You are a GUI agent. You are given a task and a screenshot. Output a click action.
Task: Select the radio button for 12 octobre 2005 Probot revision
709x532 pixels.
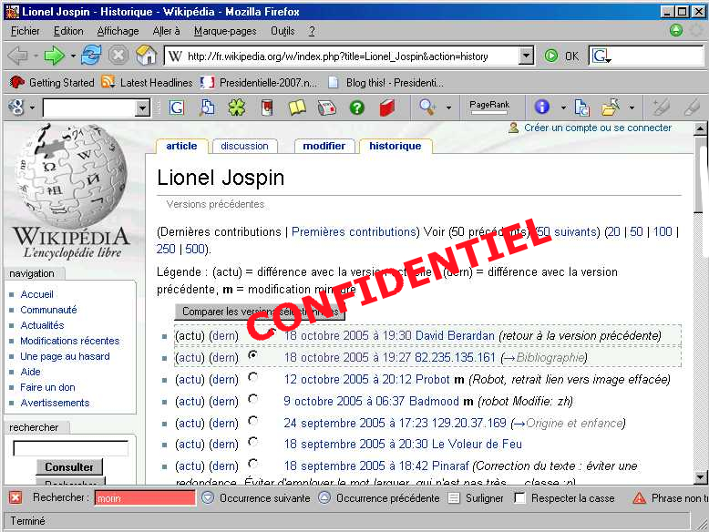[253, 377]
